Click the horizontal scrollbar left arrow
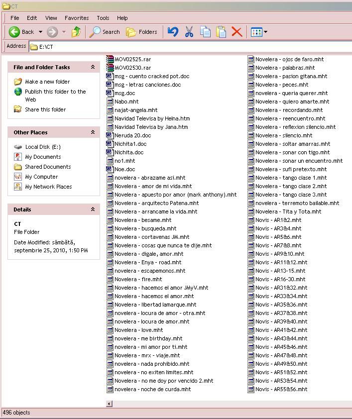Screen dimensions: 352x419 110,404
